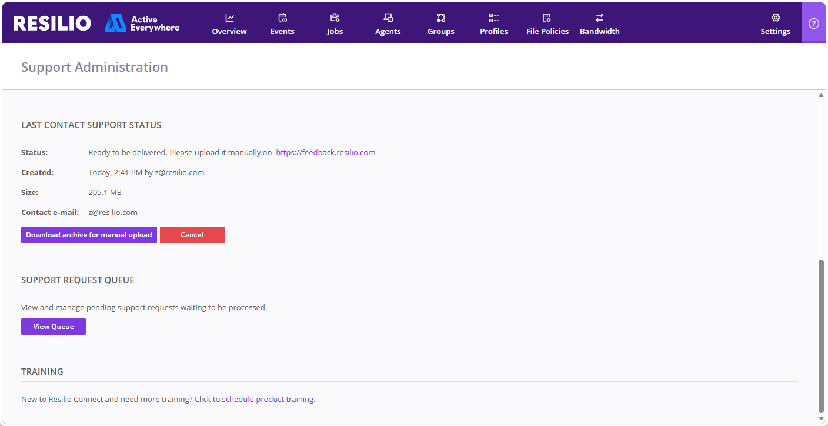The height and width of the screenshot is (426, 828).
Task: Click the Active Everywhere logo
Action: coord(142,23)
